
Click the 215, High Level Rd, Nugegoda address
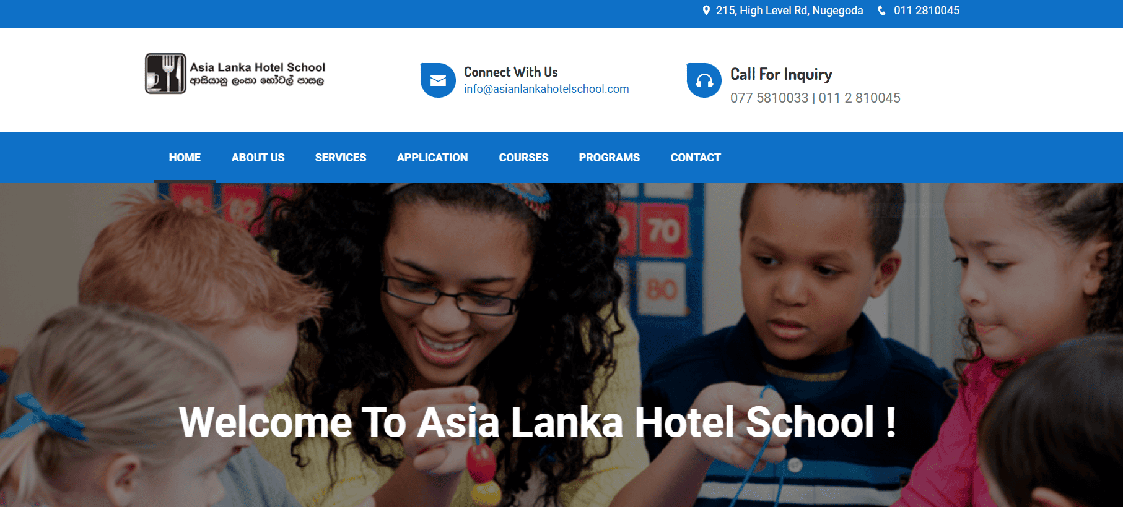pos(789,11)
